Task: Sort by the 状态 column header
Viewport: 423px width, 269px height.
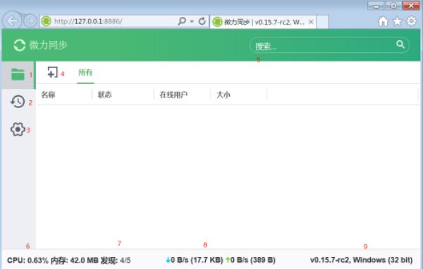Action: click(x=104, y=95)
